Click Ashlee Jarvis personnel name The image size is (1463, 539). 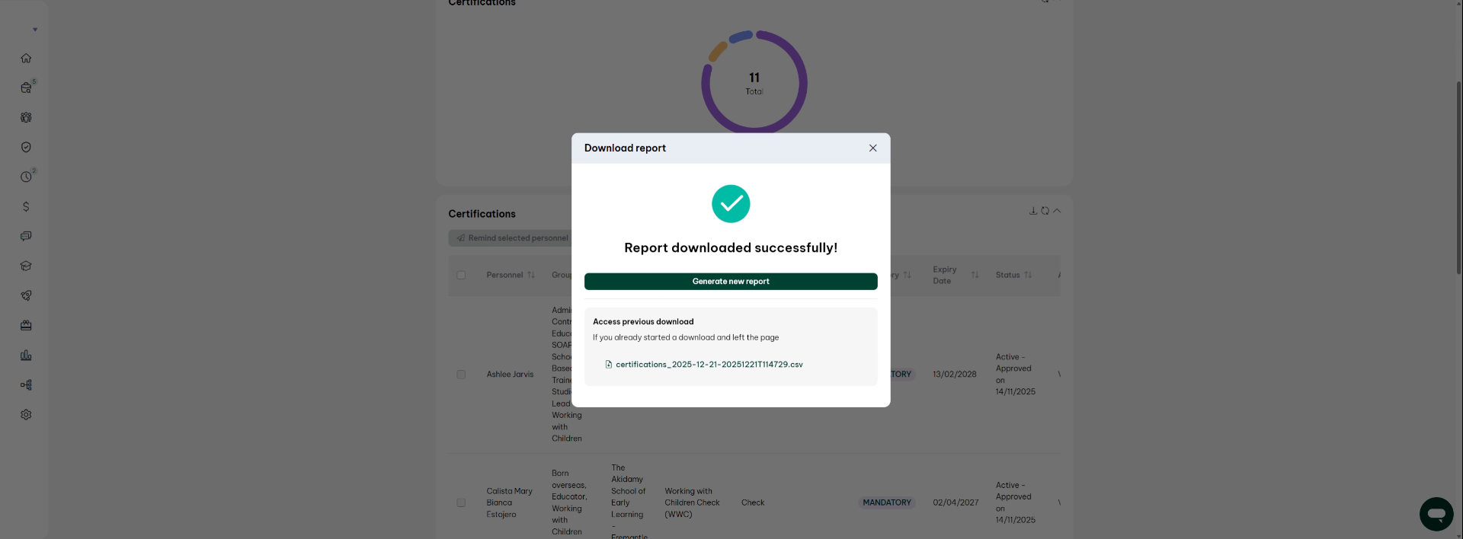pyautogui.click(x=510, y=375)
